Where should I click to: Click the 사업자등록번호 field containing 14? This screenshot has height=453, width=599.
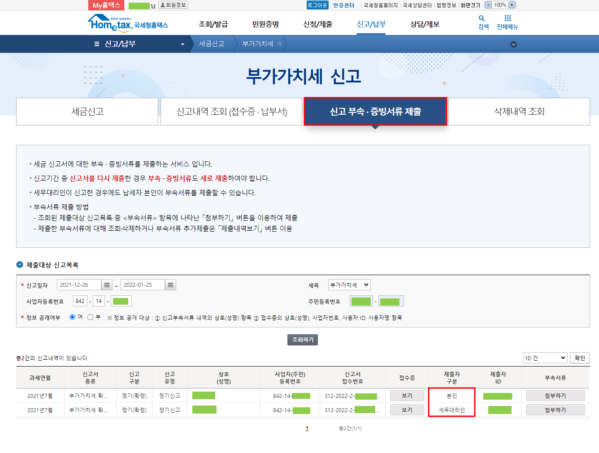coord(99,301)
